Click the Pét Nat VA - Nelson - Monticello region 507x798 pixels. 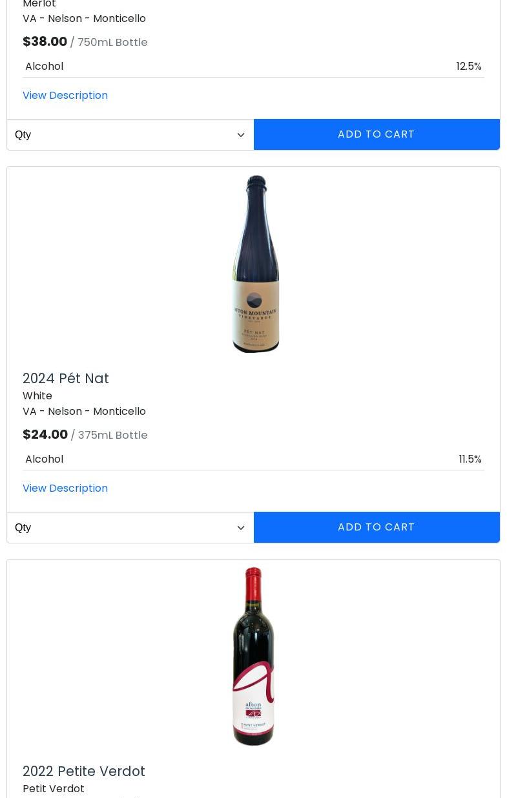click(84, 411)
